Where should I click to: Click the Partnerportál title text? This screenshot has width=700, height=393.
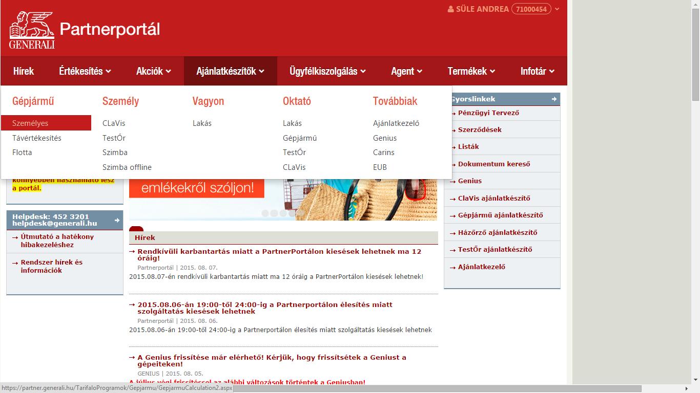110,30
